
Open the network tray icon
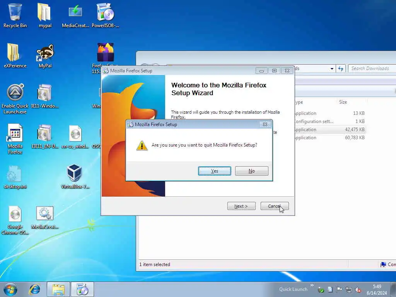coord(348,290)
